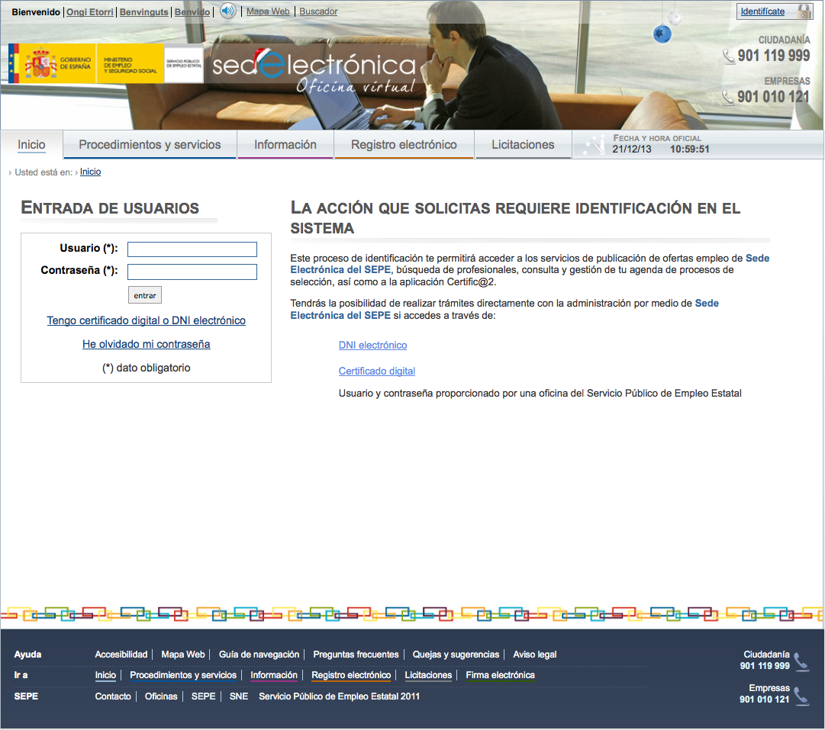Screen dimensions: 825x730
Task: Open the SEPE link beside Oficinas in footer
Action: pyautogui.click(x=203, y=696)
